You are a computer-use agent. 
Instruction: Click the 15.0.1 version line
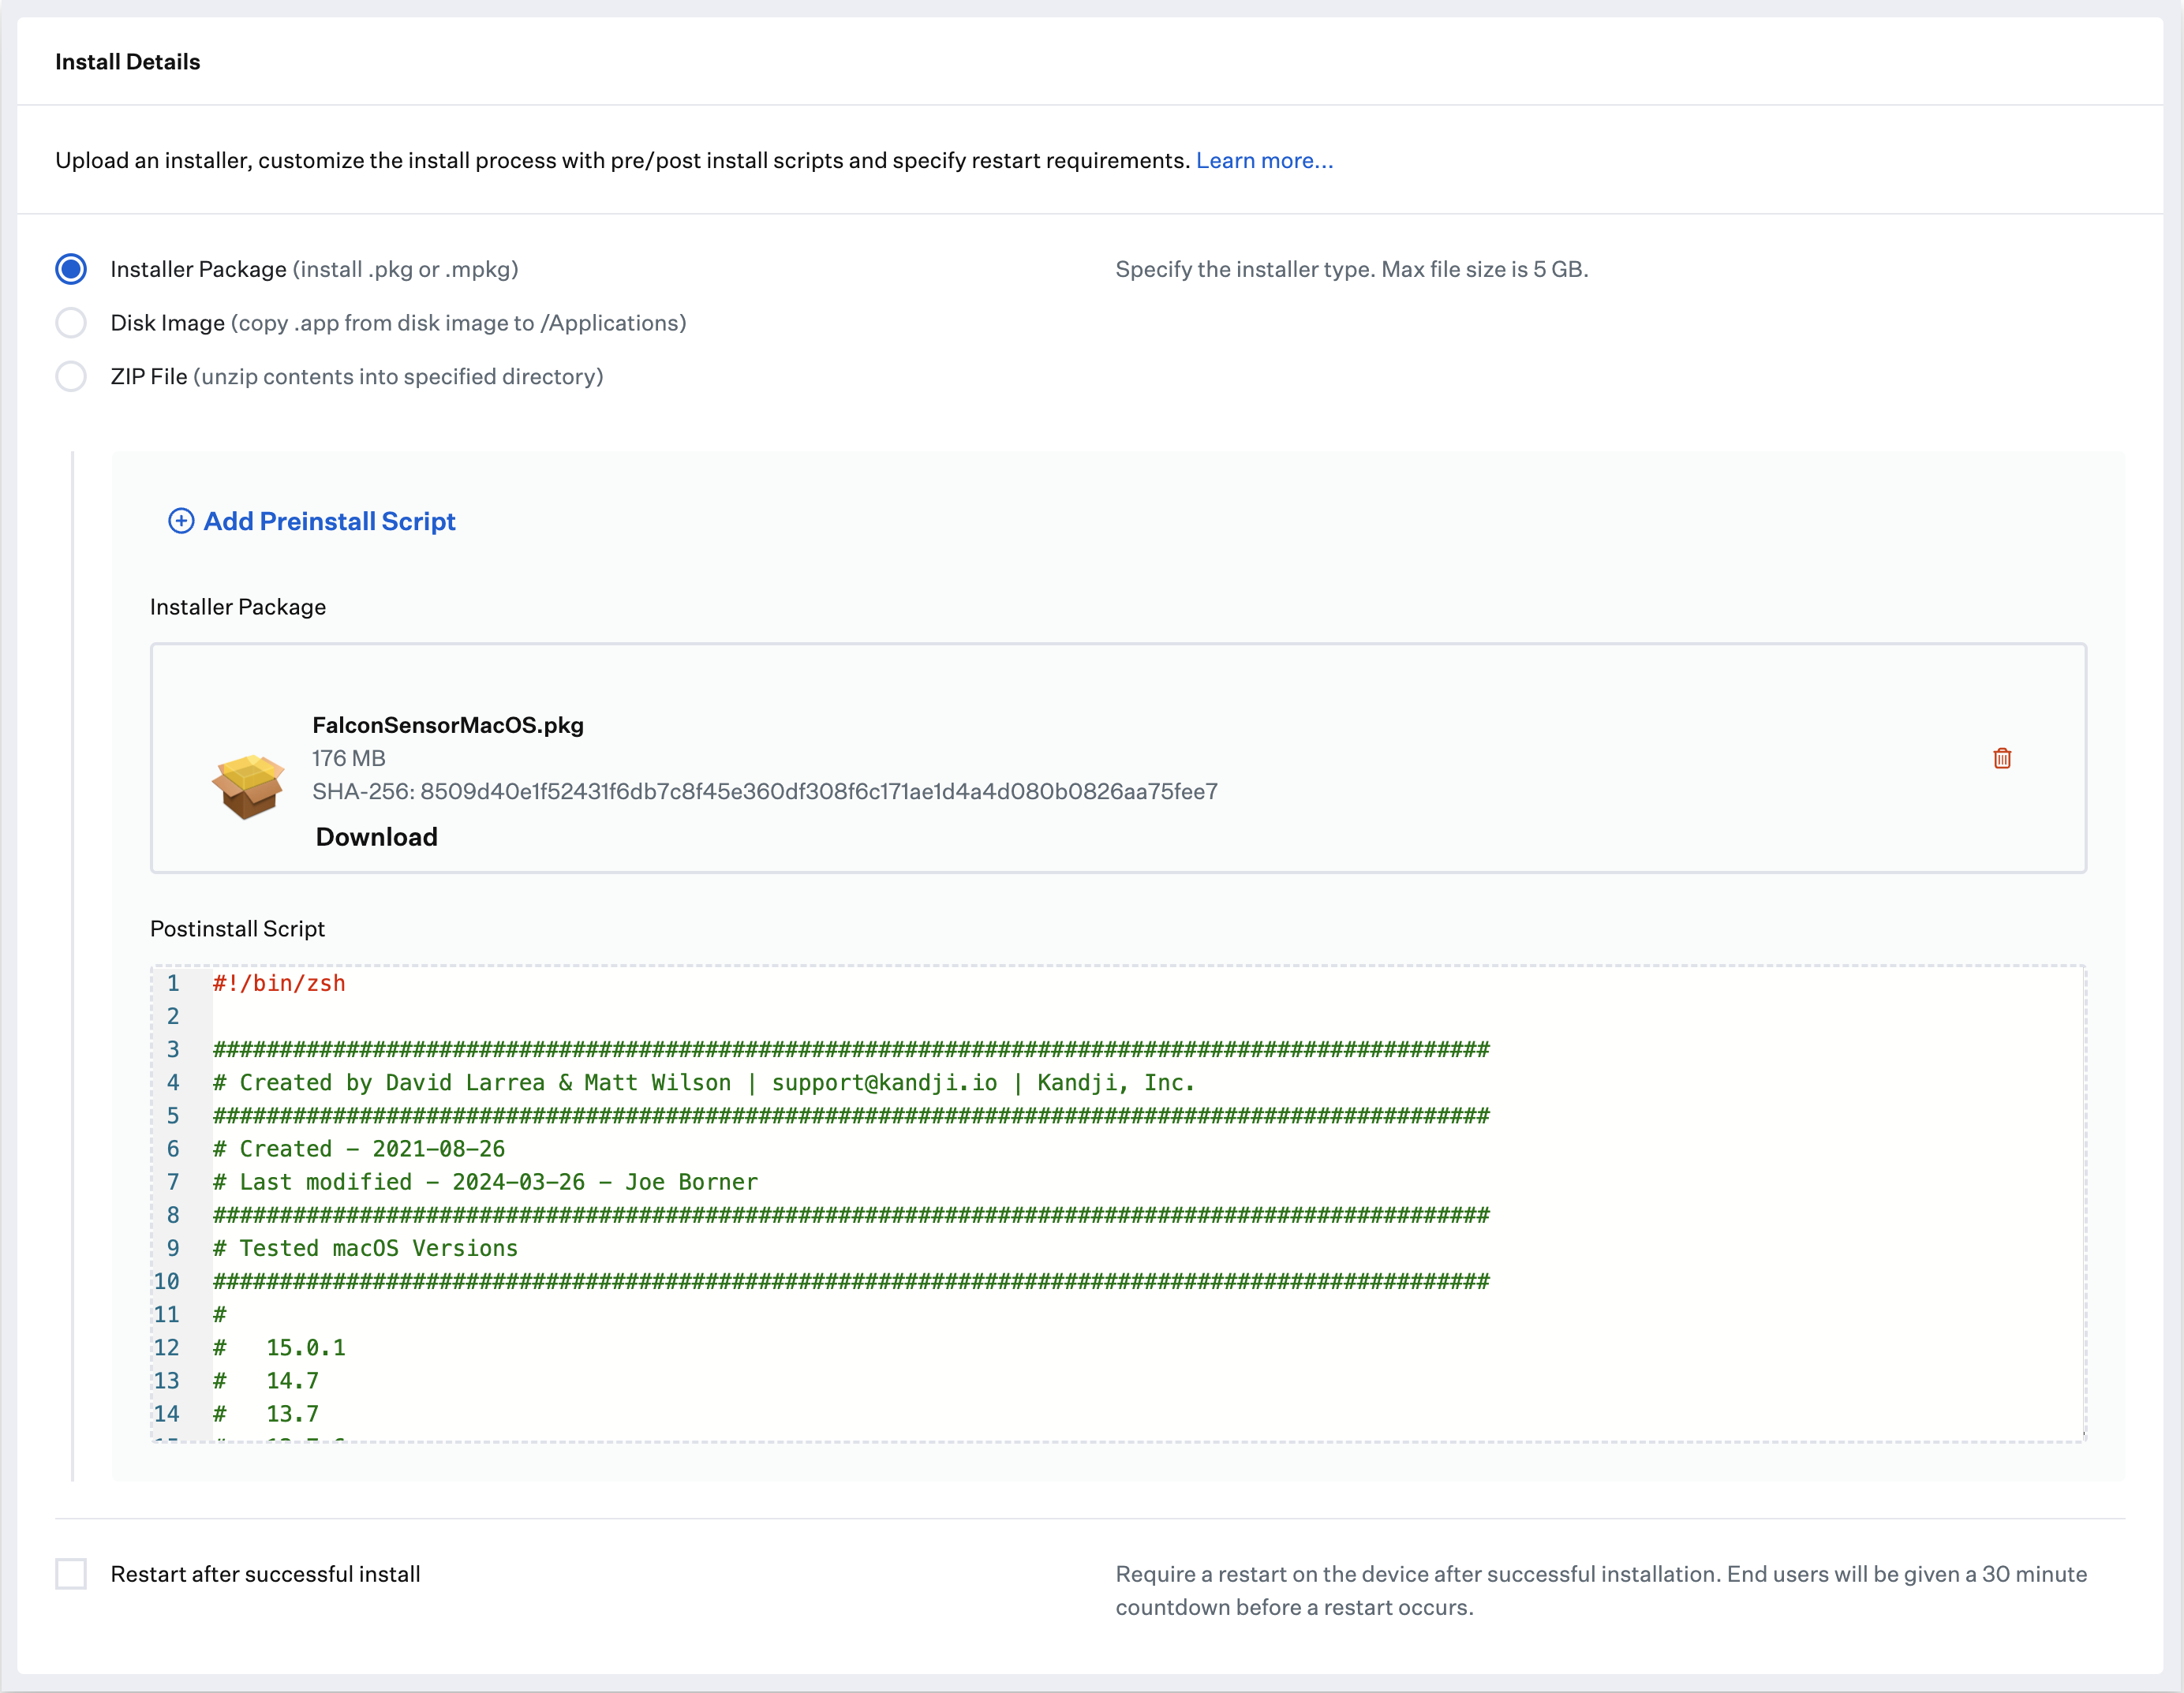[x=279, y=1347]
